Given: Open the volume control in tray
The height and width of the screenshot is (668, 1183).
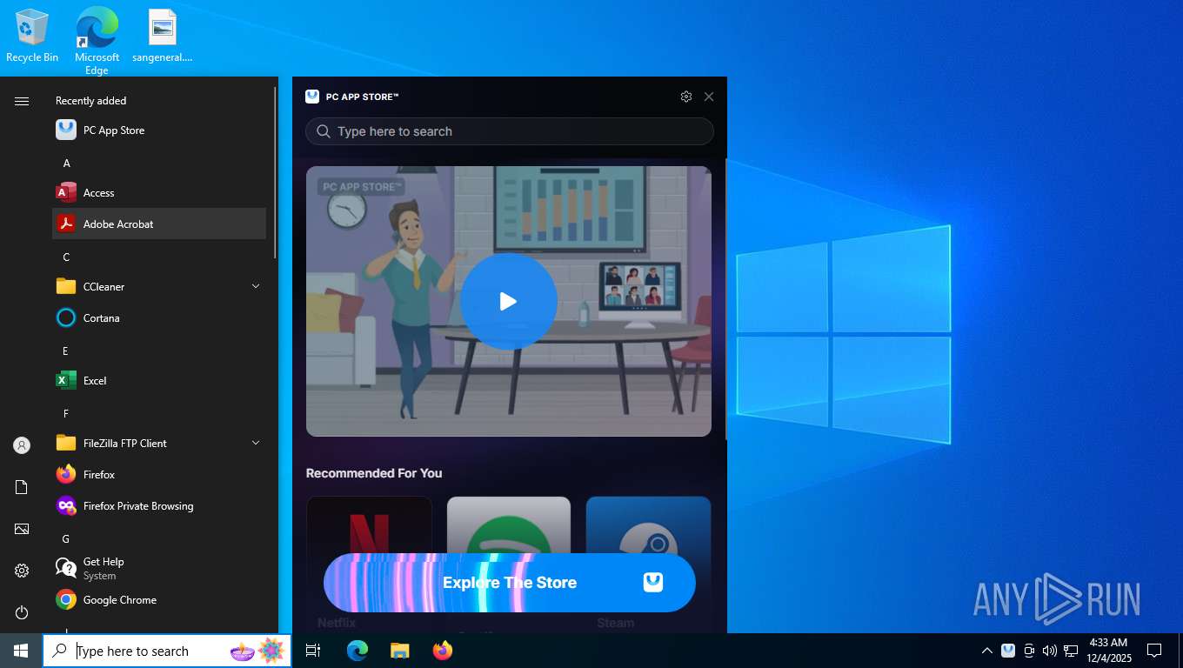Looking at the screenshot, I should [1050, 651].
